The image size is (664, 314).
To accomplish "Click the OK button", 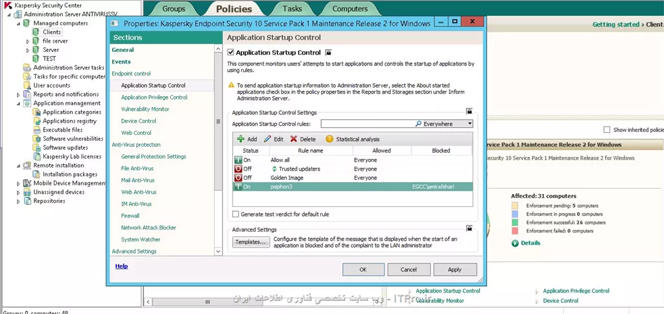I will click(363, 269).
